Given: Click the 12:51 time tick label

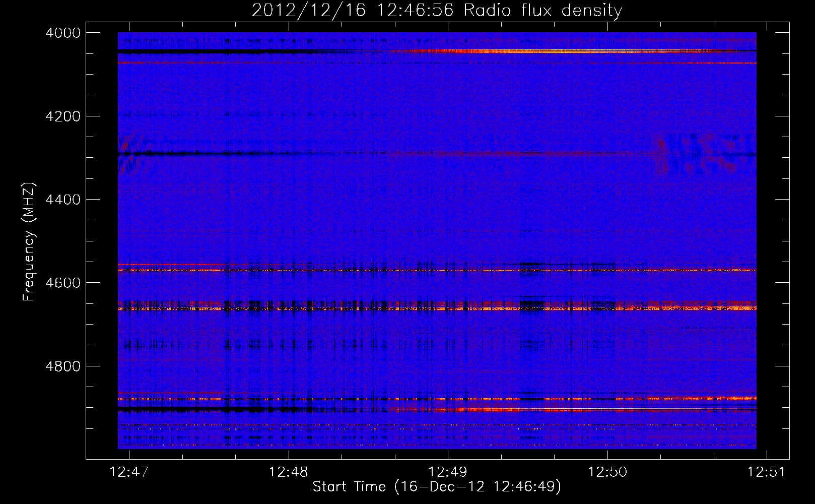Looking at the screenshot, I should click(x=767, y=472).
